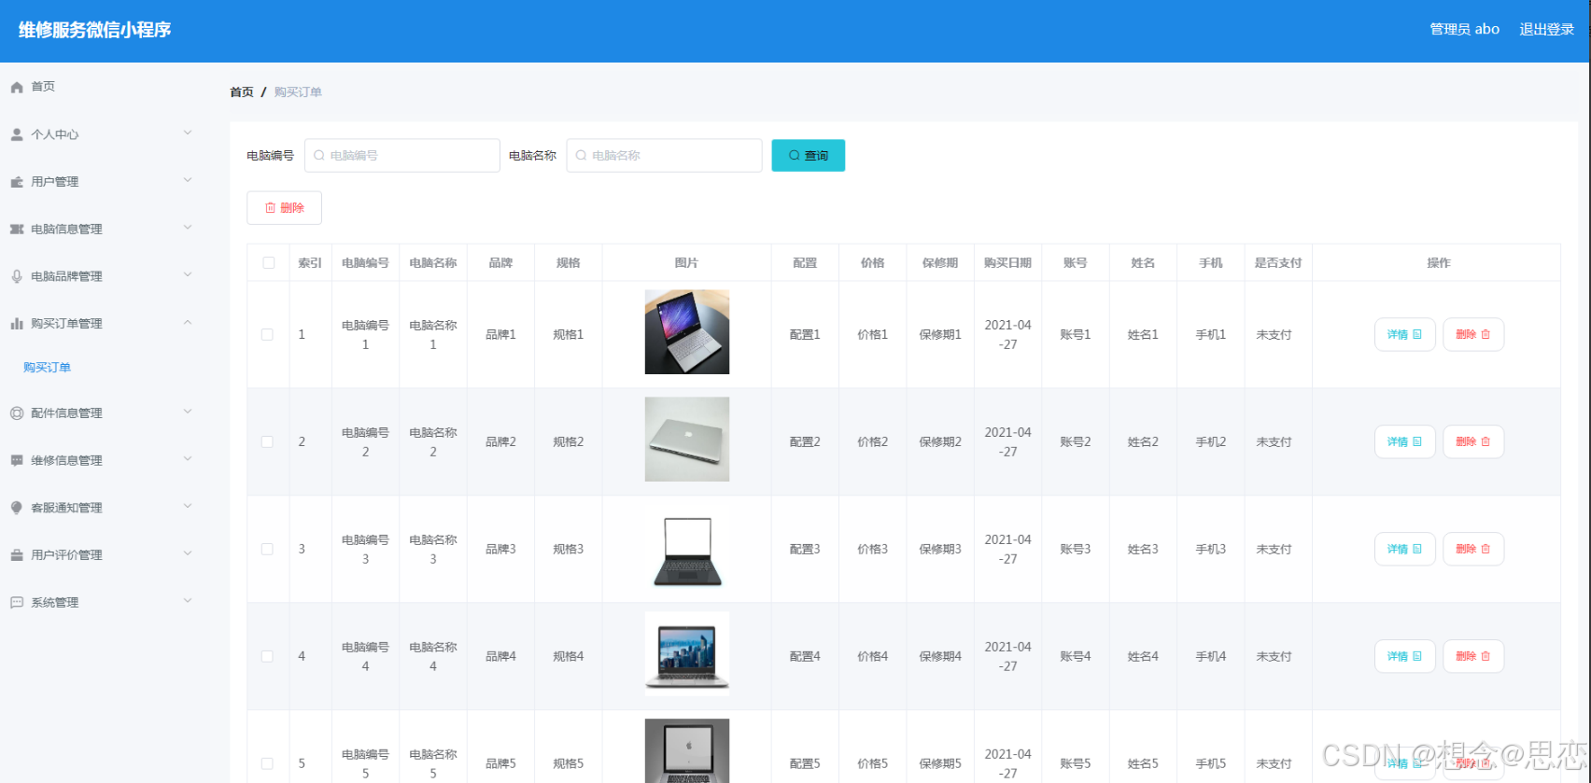Expand the 电脑信息管理 chevron
The height and width of the screenshot is (783, 1591).
(x=188, y=227)
